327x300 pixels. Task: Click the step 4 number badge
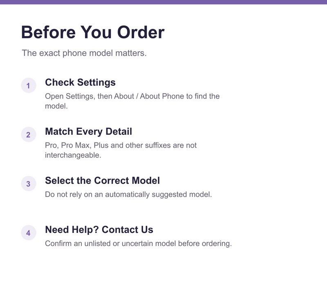[x=29, y=232]
